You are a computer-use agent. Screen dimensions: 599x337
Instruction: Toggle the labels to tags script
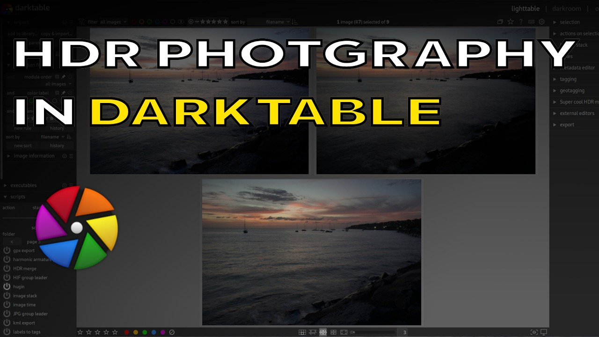pyautogui.click(x=7, y=332)
